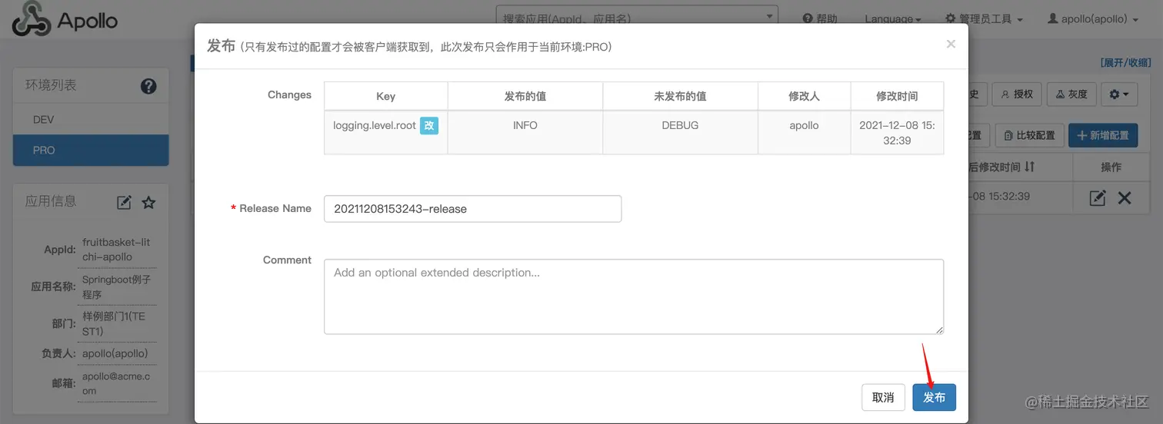Click the 新增配置 button
This screenshot has height=424, width=1163.
tap(1103, 135)
